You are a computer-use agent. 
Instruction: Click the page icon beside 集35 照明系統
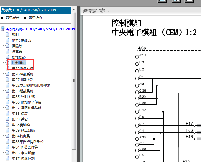coord(7,96)
